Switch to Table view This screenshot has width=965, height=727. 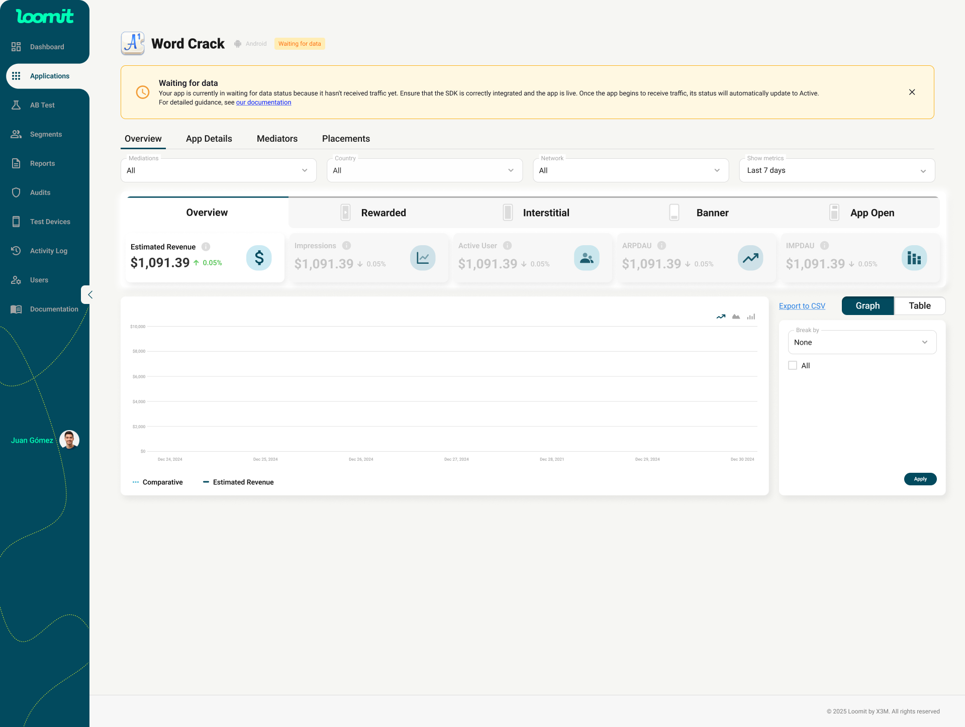(x=919, y=305)
